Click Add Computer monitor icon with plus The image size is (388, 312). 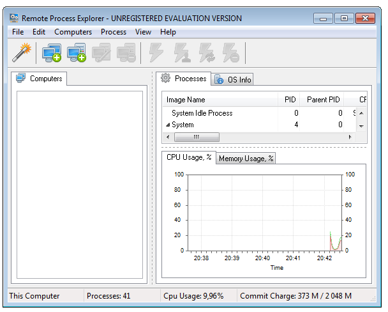point(52,52)
